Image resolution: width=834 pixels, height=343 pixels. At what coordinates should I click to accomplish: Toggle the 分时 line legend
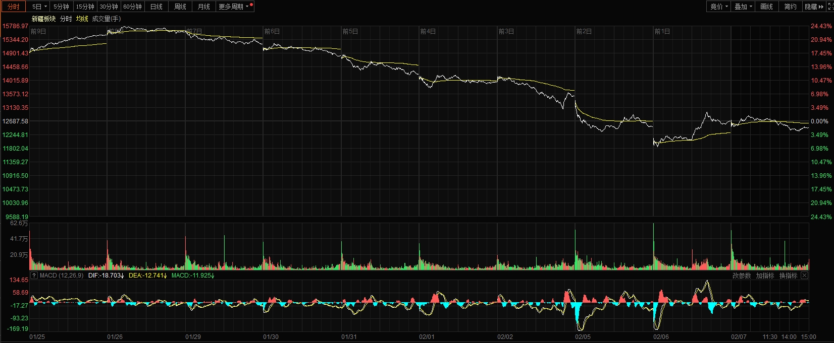click(x=66, y=19)
